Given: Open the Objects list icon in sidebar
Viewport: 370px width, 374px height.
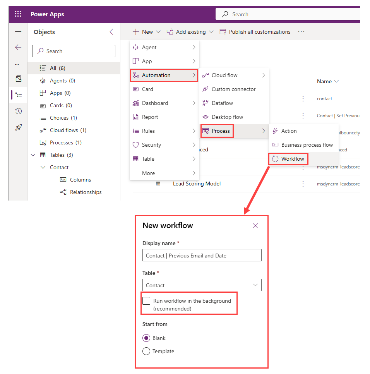Looking at the screenshot, I should [19, 95].
